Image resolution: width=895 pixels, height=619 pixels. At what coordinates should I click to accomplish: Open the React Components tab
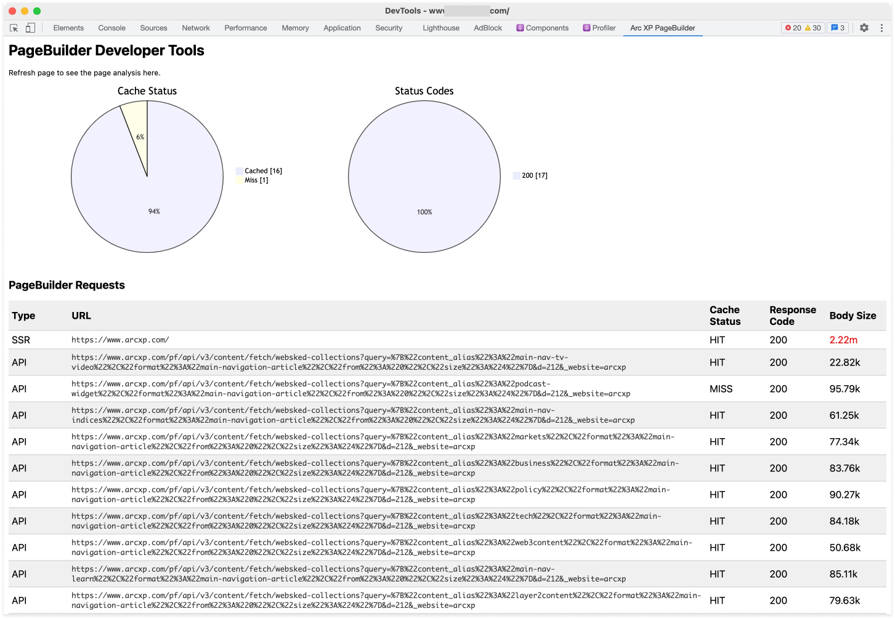(x=543, y=28)
